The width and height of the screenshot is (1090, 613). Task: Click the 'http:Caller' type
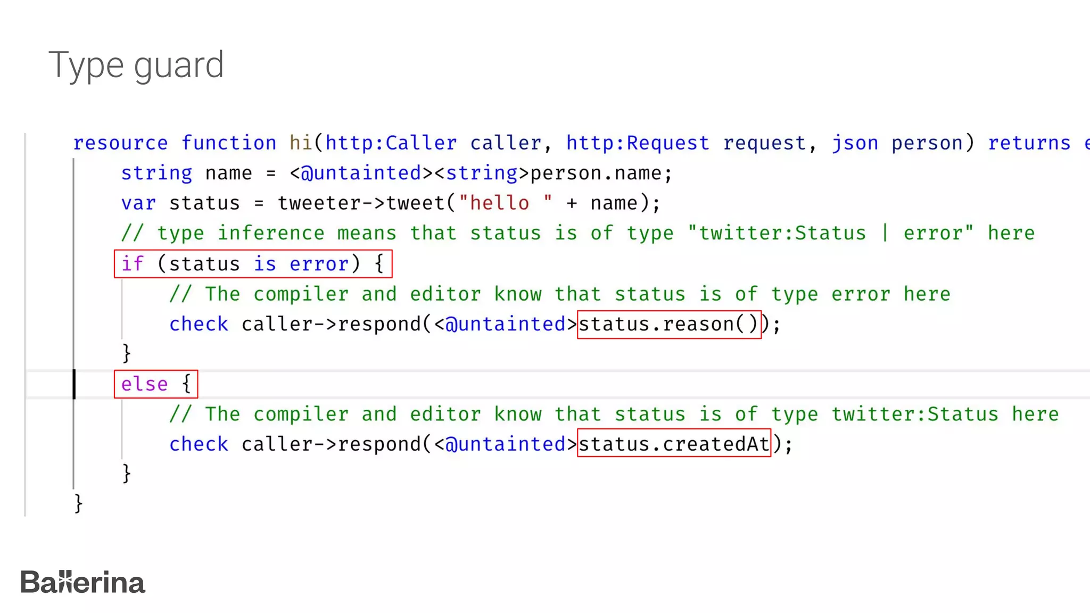click(391, 143)
